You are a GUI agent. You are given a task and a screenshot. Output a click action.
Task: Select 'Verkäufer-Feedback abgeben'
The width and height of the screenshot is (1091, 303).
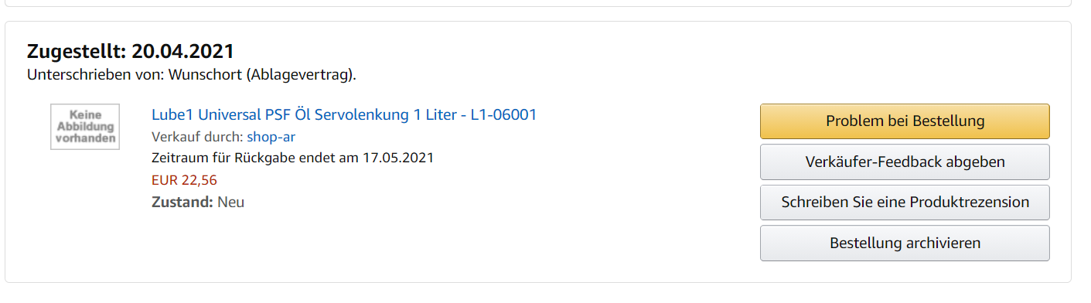tap(905, 162)
